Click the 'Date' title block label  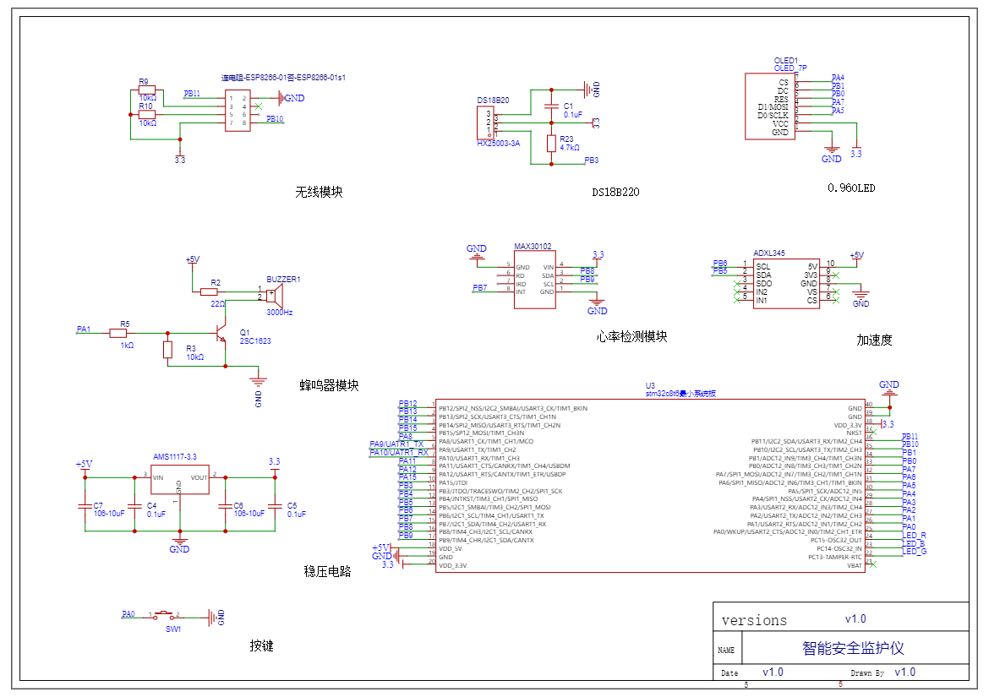pyautogui.click(x=729, y=673)
